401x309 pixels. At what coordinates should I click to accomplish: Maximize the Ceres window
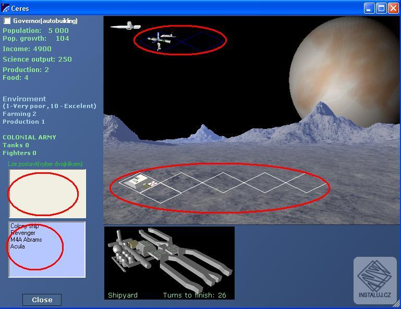click(x=381, y=8)
